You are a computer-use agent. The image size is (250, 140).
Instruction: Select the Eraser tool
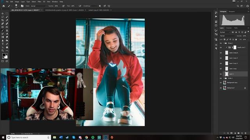coord(7,34)
